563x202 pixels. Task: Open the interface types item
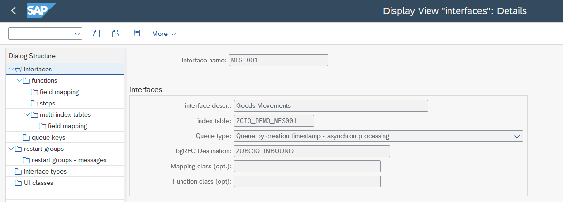45,172
